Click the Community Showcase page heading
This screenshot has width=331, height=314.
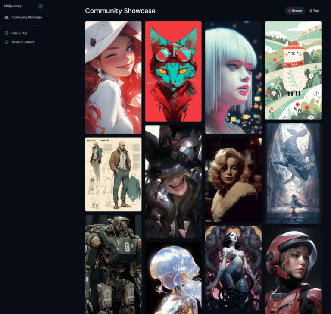coord(120,11)
